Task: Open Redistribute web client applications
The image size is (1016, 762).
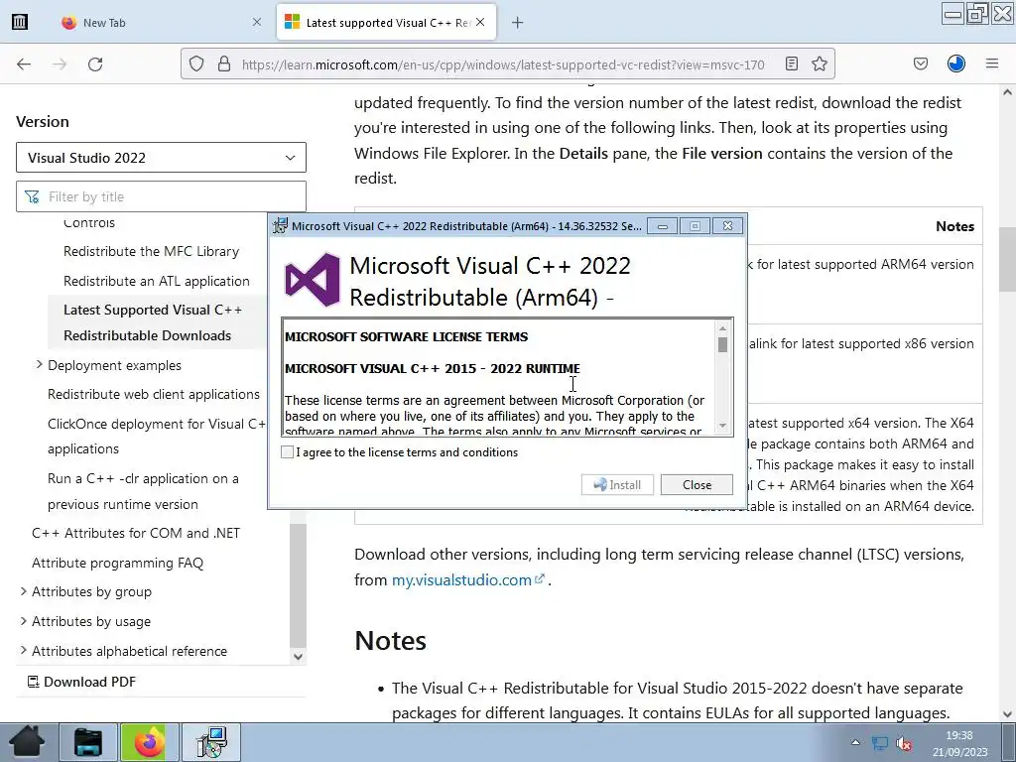Action: pos(154,394)
